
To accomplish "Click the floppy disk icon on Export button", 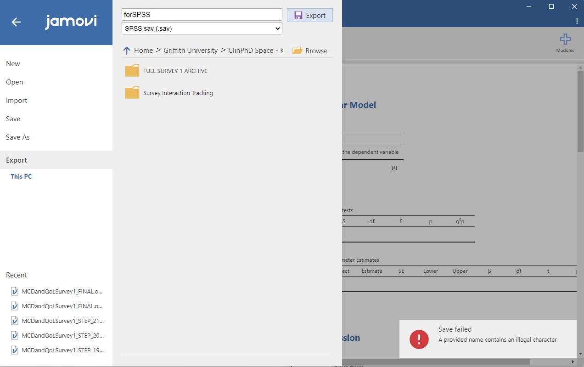I will [298, 15].
